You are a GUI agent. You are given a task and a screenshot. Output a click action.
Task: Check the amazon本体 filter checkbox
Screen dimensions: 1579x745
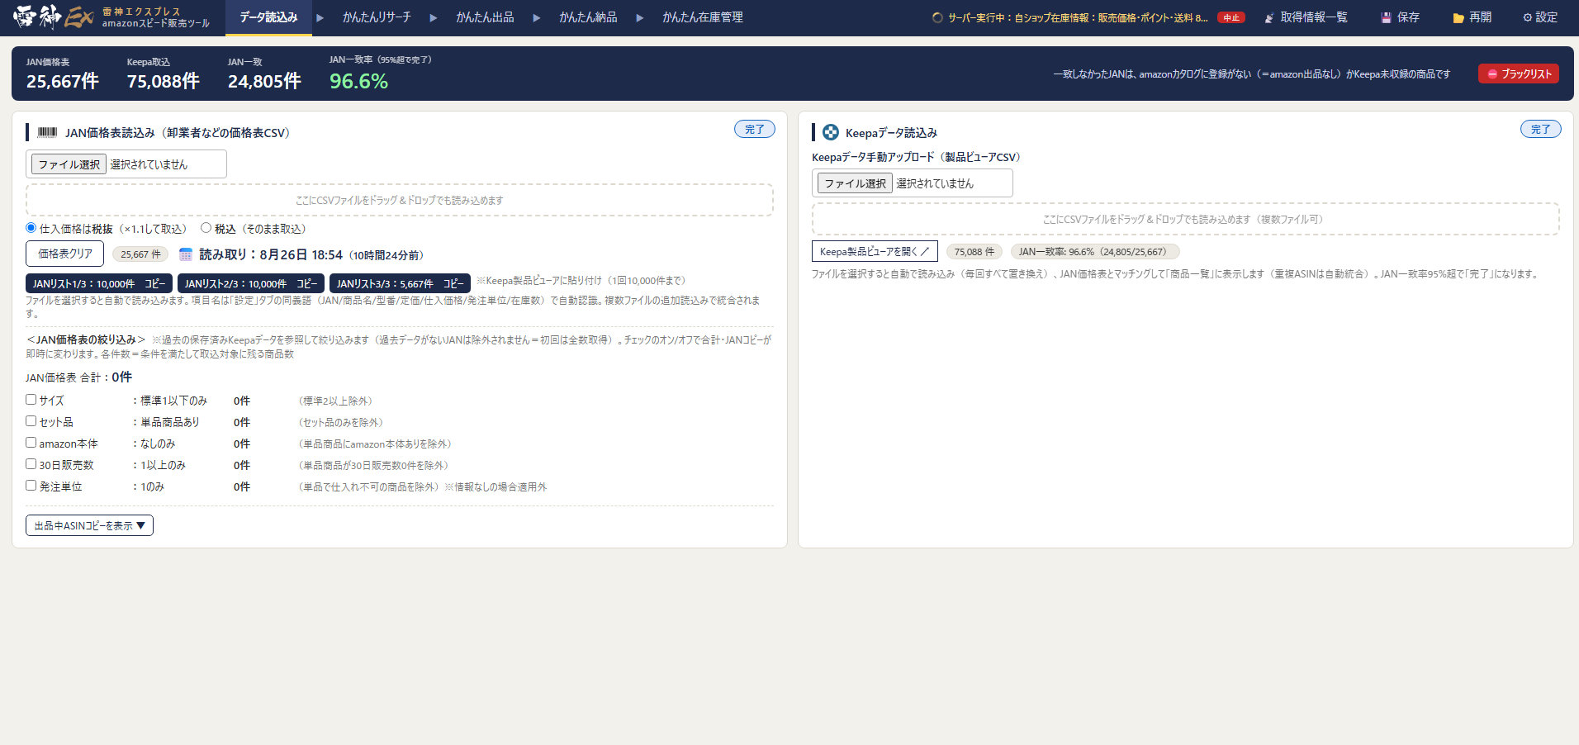click(31, 443)
